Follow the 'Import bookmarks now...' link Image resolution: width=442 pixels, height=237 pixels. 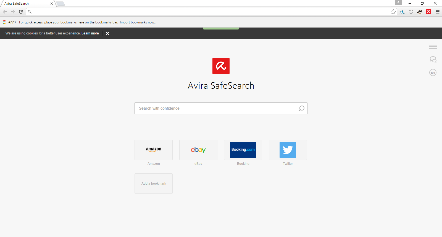pos(138,22)
